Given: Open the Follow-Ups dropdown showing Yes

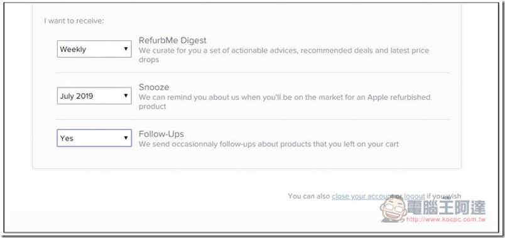Looking at the screenshot, I should click(x=94, y=138).
